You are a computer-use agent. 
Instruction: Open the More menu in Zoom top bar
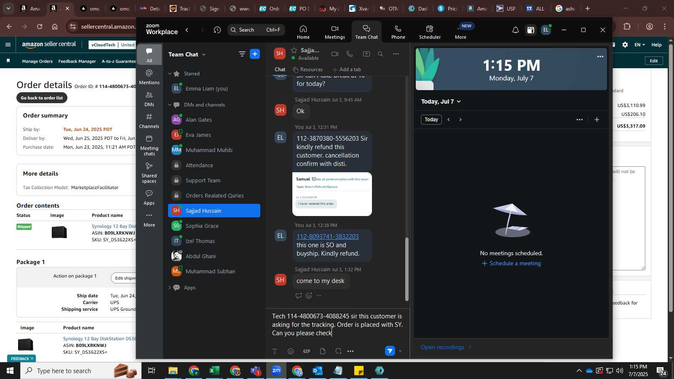(x=461, y=32)
